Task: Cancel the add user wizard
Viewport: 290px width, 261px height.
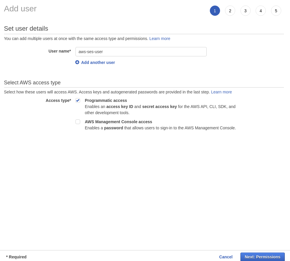Action: pos(226,257)
